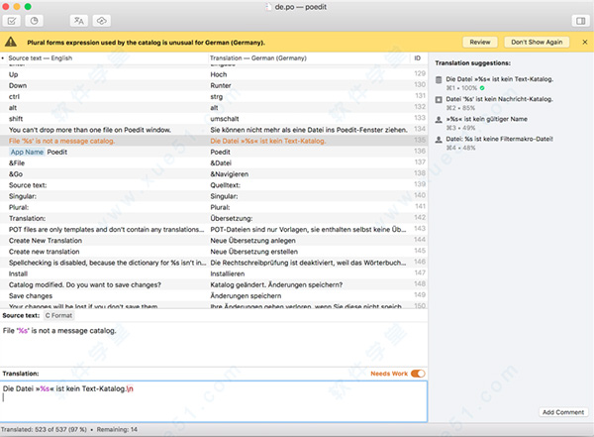Click the yellow warning triangle icon

tap(11, 42)
